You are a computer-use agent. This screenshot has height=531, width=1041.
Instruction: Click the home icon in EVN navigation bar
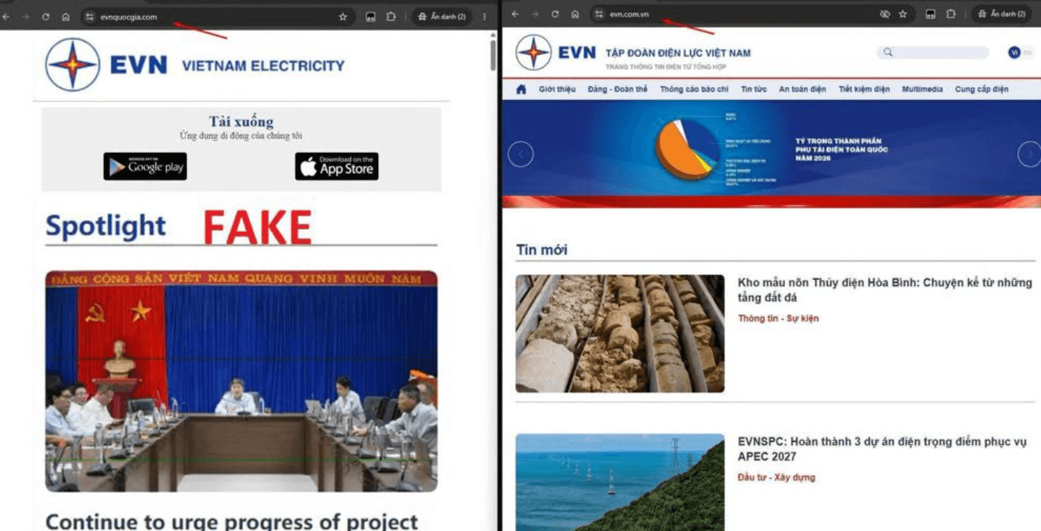pos(521,89)
